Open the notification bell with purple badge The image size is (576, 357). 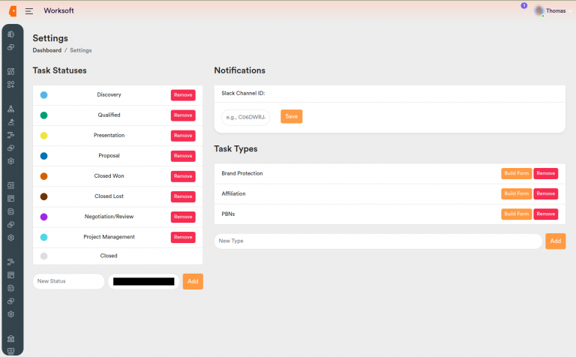(x=523, y=6)
